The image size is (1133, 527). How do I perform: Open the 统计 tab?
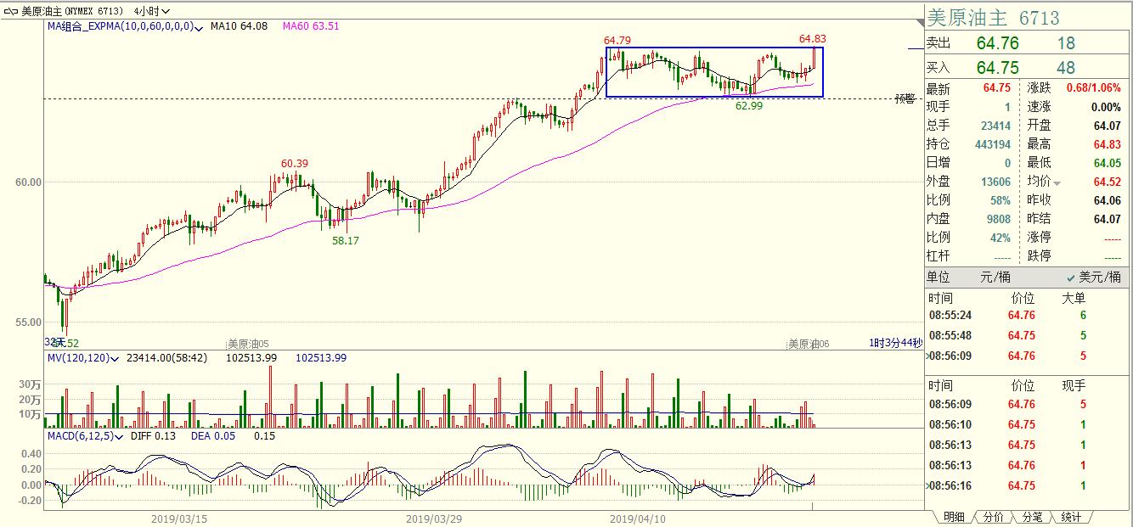(x=1071, y=517)
